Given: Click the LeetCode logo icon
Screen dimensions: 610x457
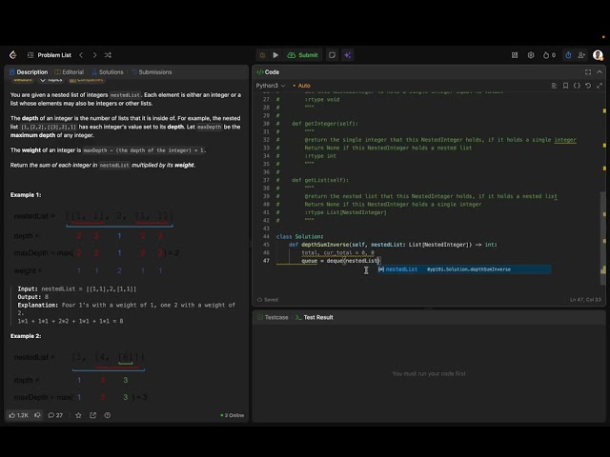Looking at the screenshot, I should pyautogui.click(x=12, y=55).
